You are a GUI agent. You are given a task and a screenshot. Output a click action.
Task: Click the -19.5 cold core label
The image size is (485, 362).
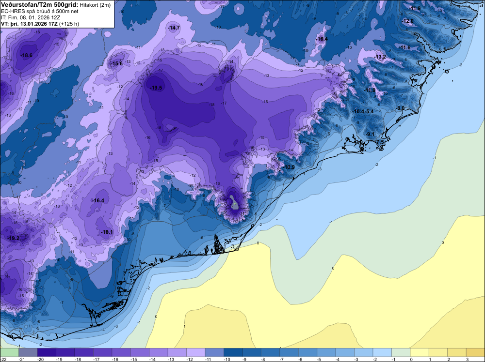pyautogui.click(x=156, y=88)
